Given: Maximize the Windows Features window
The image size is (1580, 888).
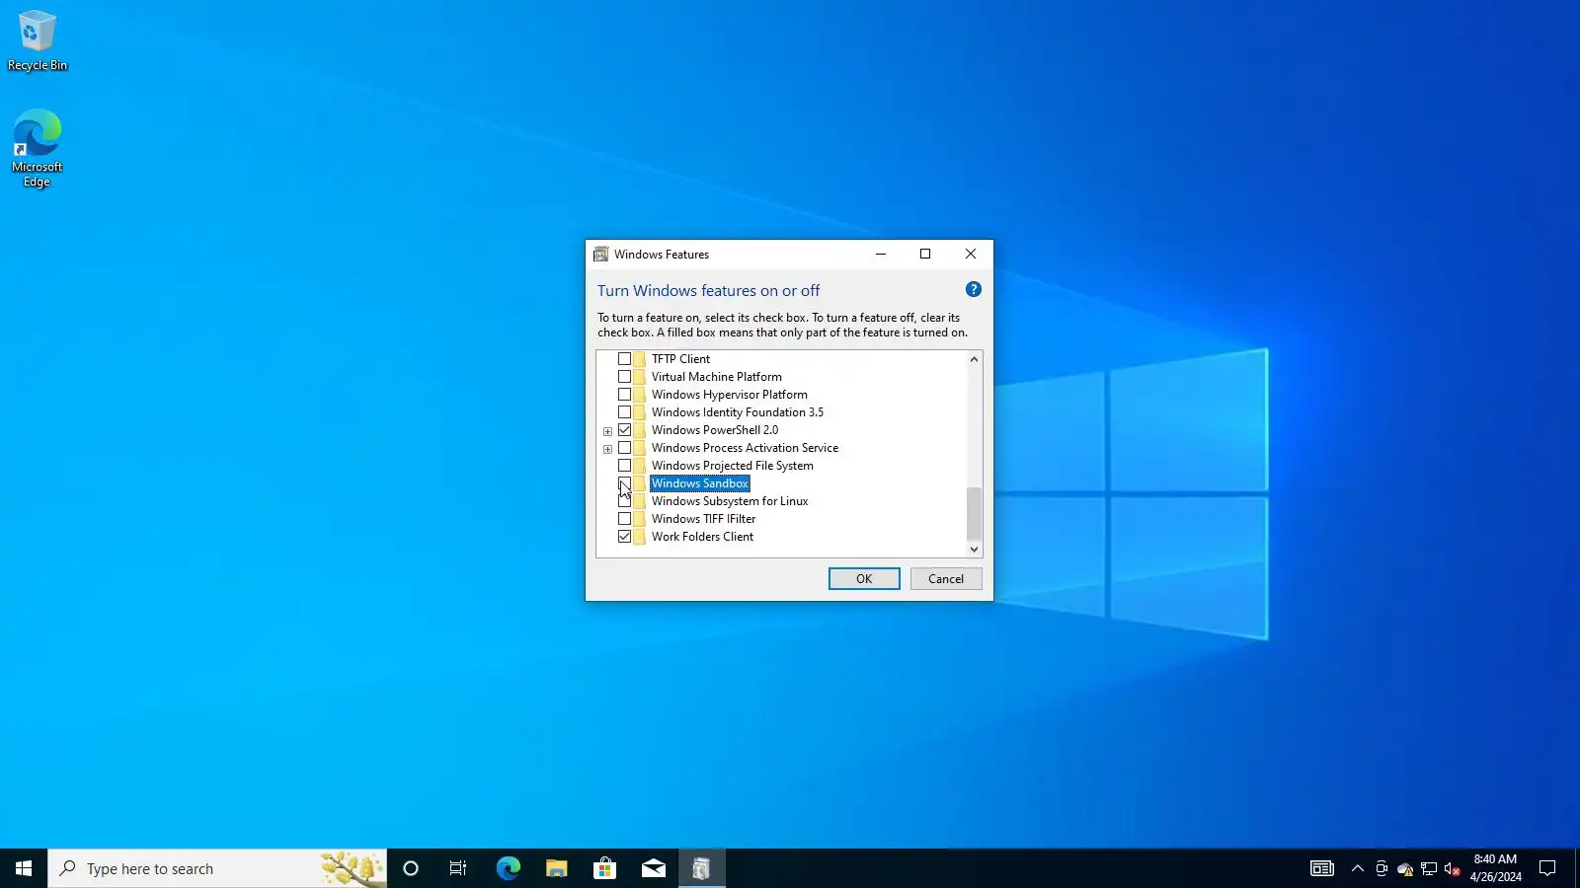Looking at the screenshot, I should 925,255.
